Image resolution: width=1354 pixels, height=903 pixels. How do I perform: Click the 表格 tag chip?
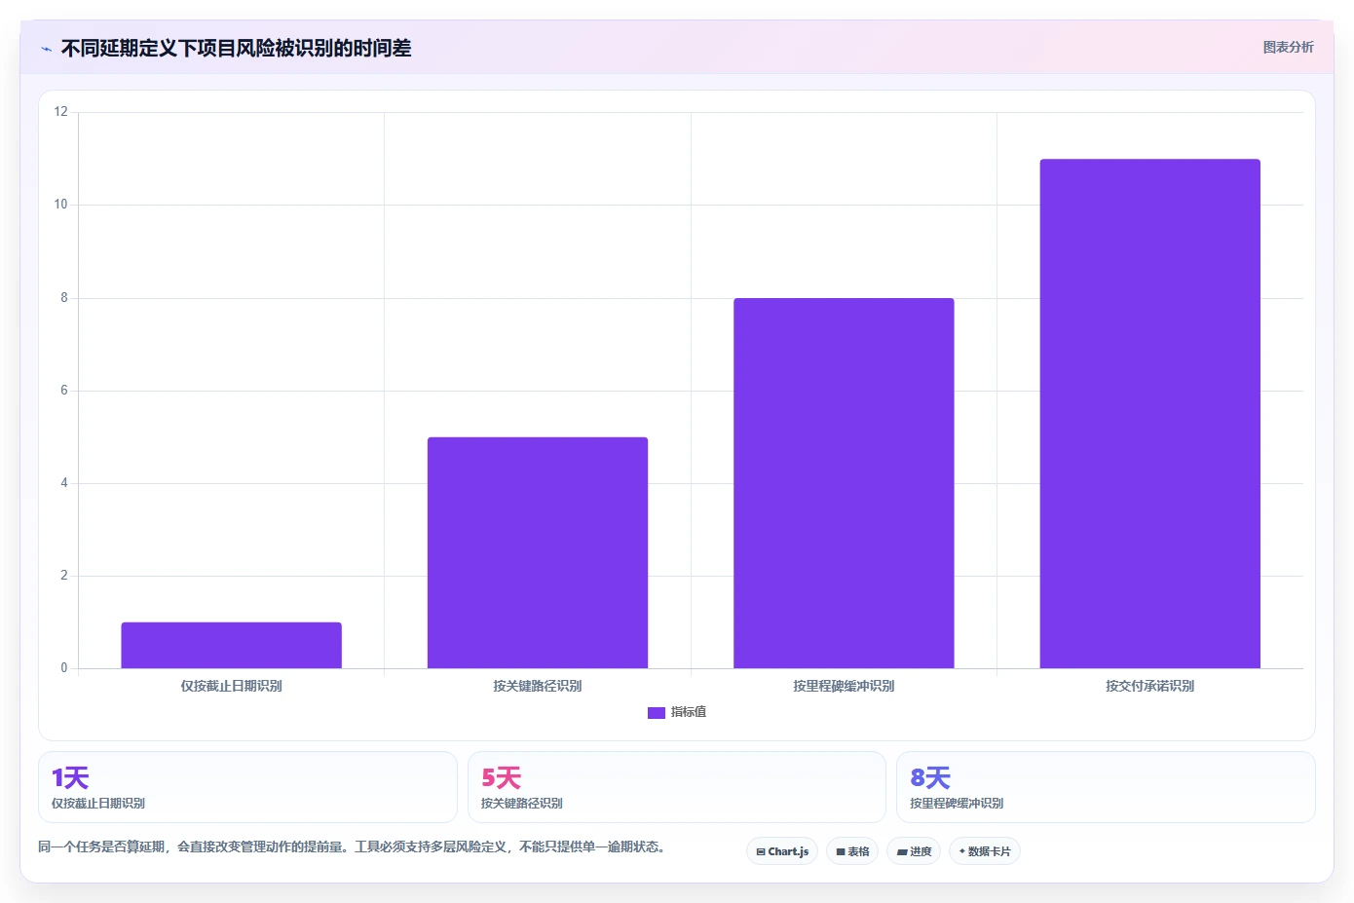[852, 851]
